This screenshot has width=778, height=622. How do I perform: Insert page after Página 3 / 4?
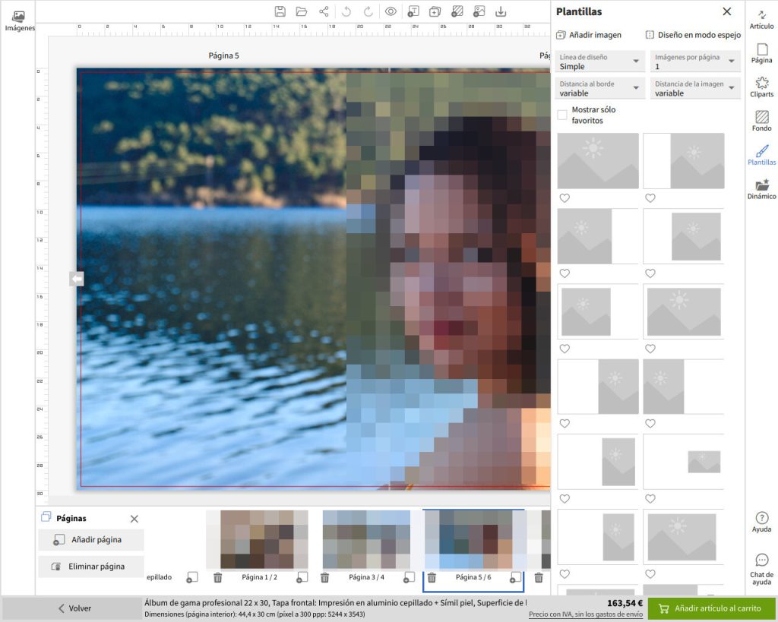tap(408, 577)
